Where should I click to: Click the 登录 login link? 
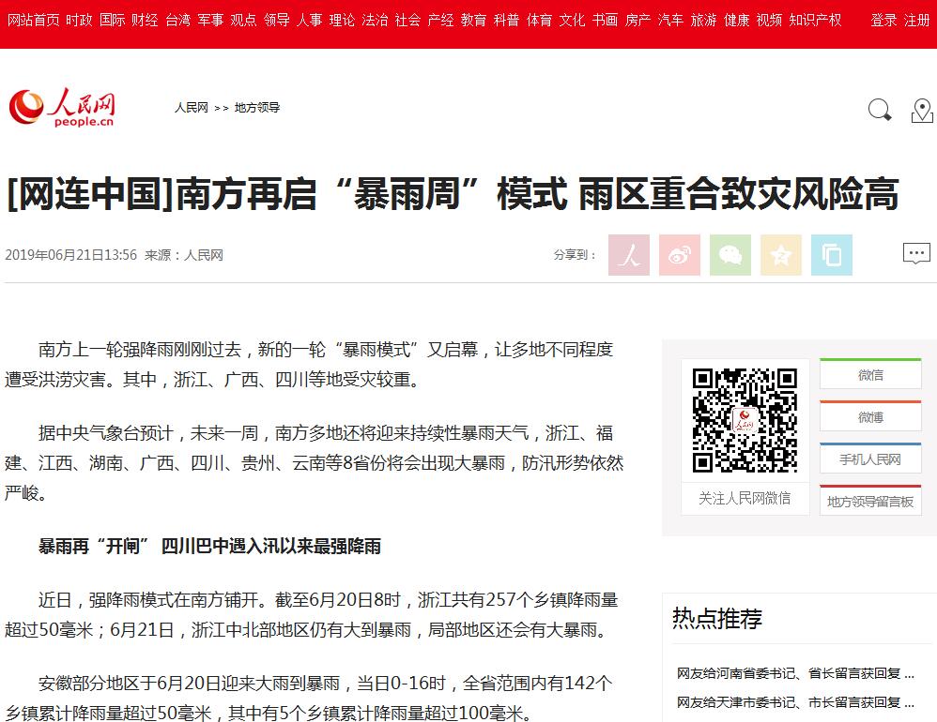(883, 21)
